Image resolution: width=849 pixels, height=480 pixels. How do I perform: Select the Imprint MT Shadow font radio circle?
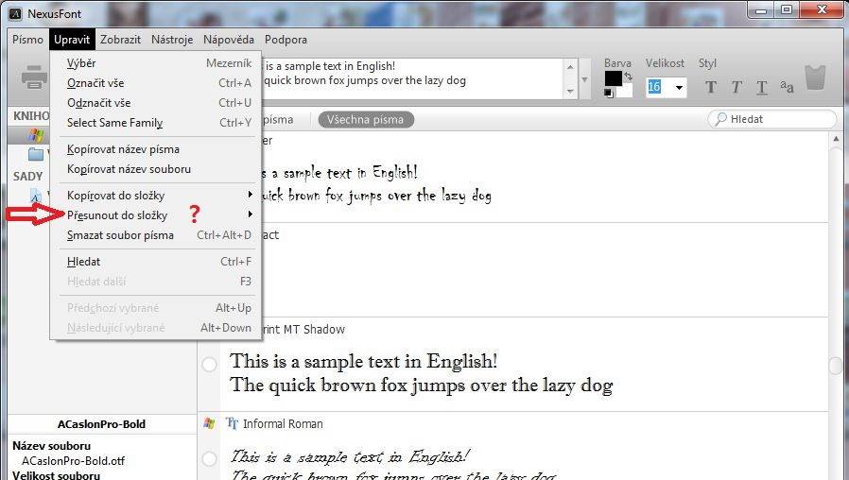click(x=209, y=364)
